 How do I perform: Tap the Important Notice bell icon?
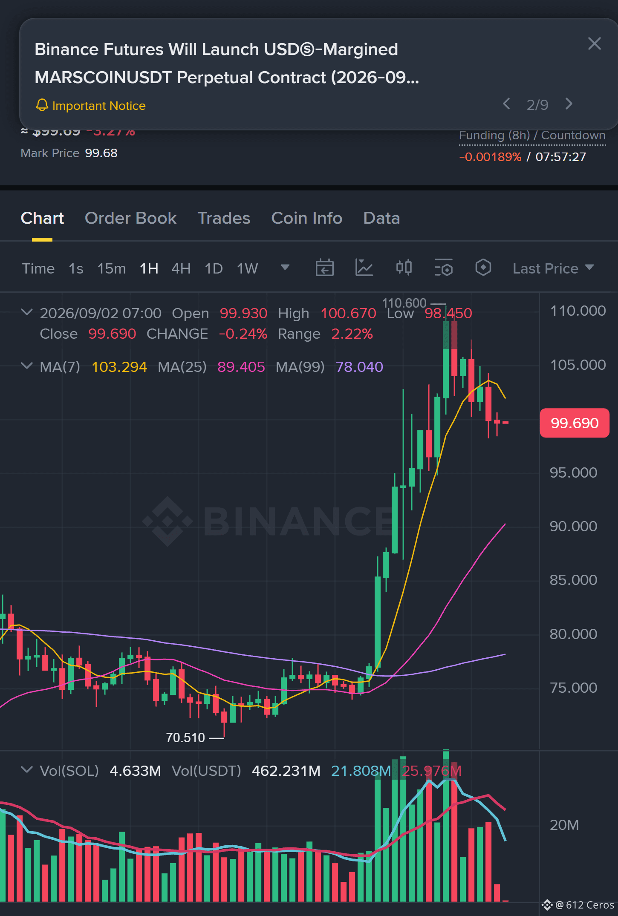click(42, 105)
